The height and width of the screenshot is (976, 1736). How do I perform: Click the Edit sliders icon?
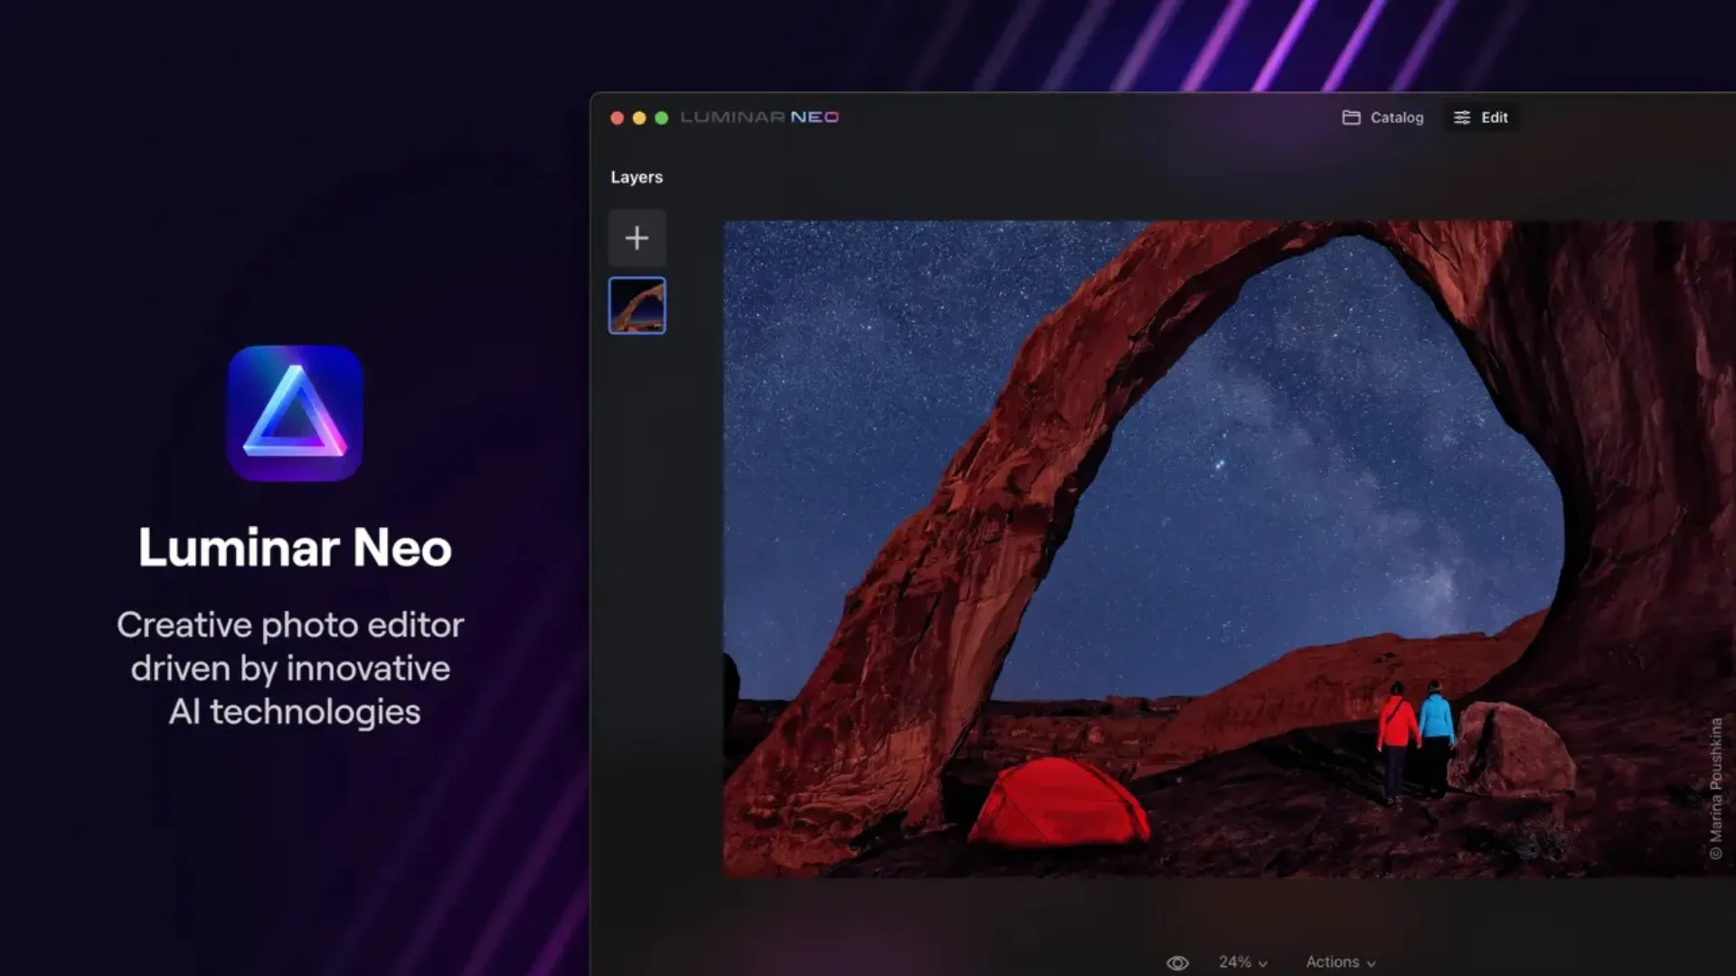click(1461, 117)
